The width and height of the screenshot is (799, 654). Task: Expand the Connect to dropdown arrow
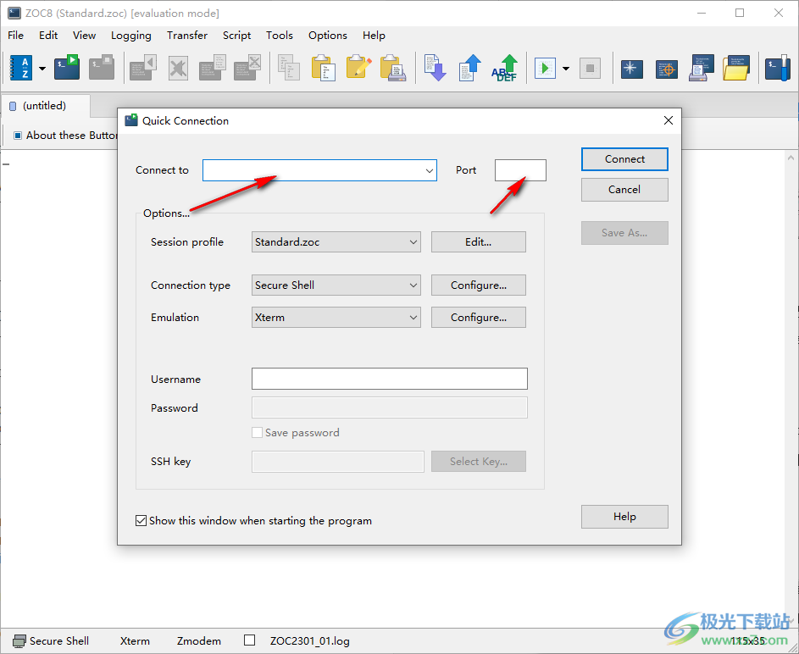tap(429, 170)
